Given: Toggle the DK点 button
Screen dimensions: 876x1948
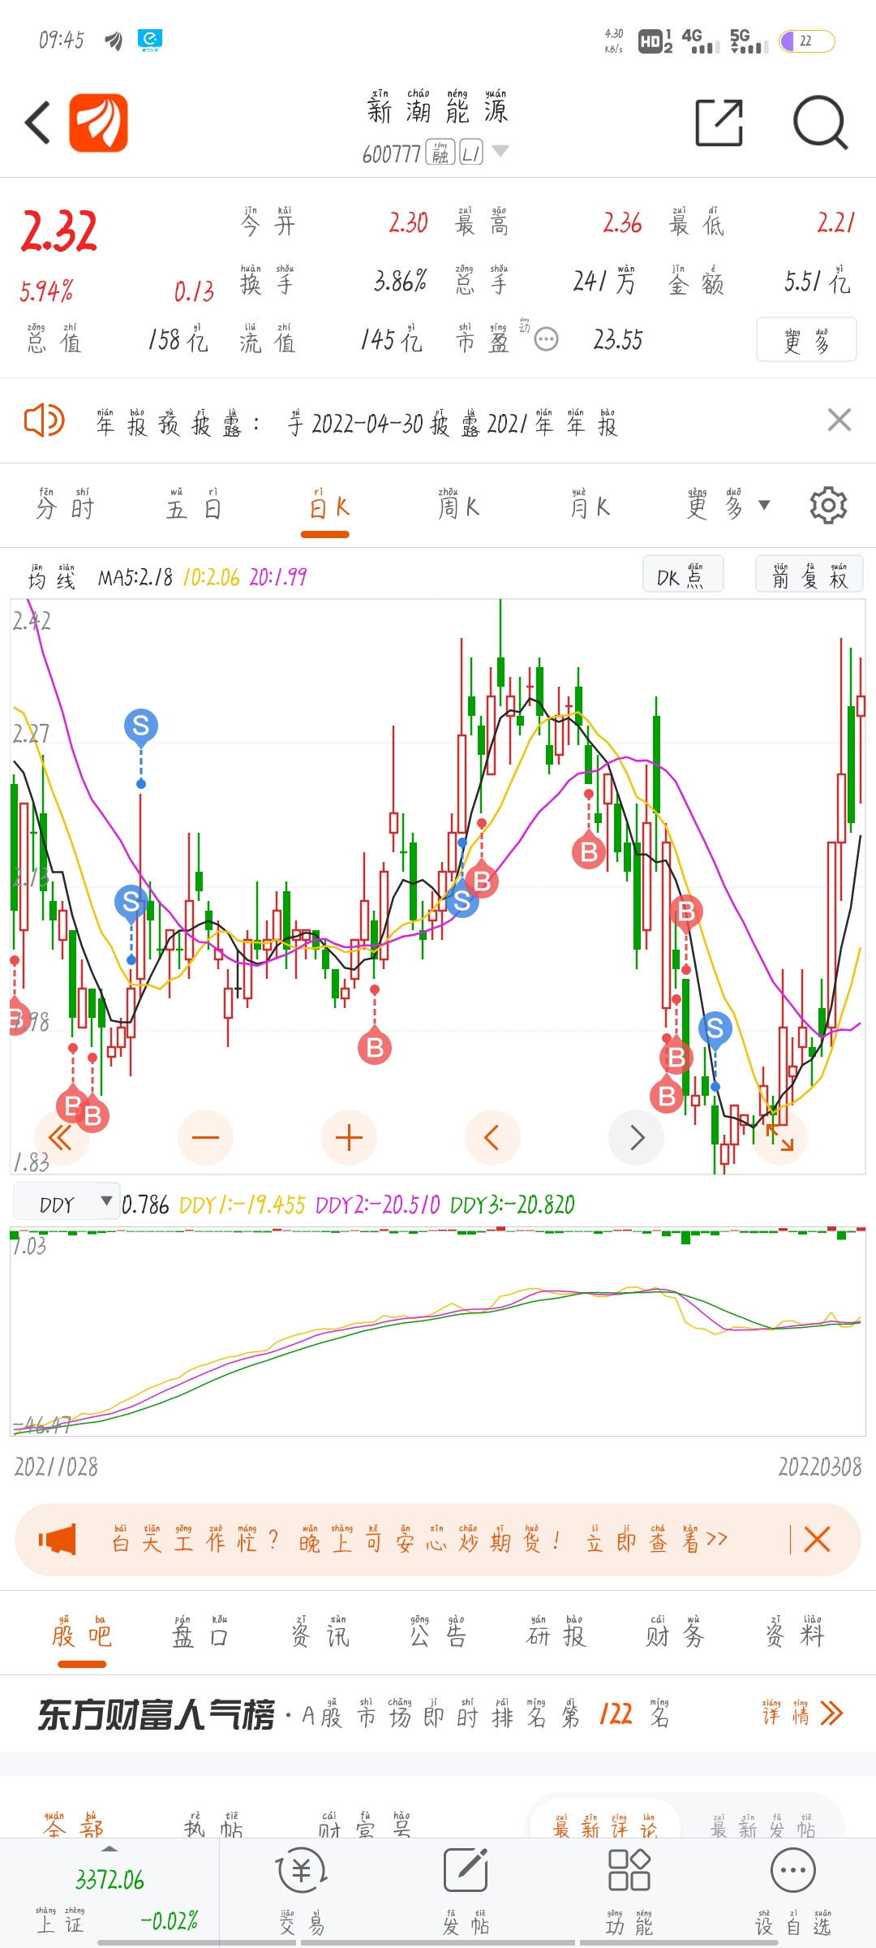Looking at the screenshot, I should coord(682,575).
